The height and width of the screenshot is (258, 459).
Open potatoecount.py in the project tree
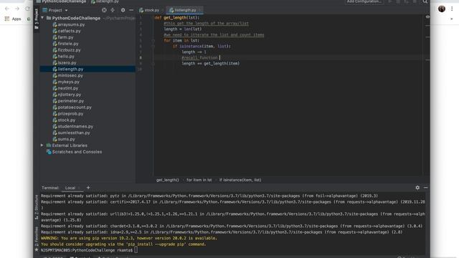pos(75,107)
